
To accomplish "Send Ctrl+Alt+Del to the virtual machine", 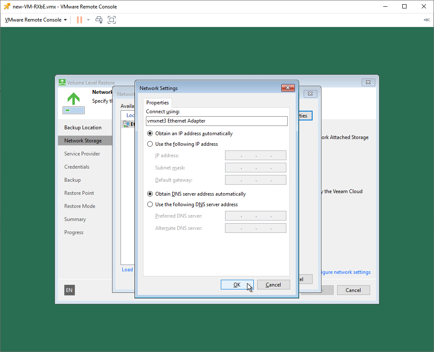I will [99, 20].
